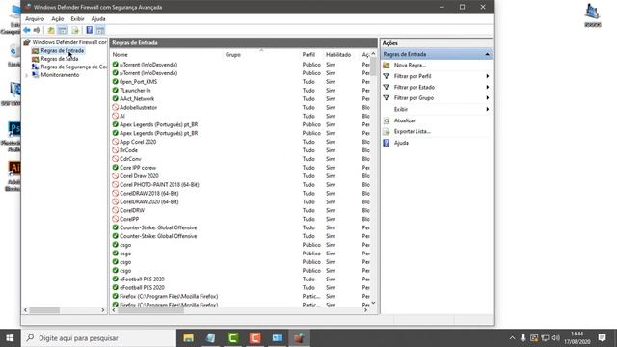The height and width of the screenshot is (347, 617).
Task: Click the green allow icon of Open_Port_KMS
Action: pyautogui.click(x=116, y=81)
